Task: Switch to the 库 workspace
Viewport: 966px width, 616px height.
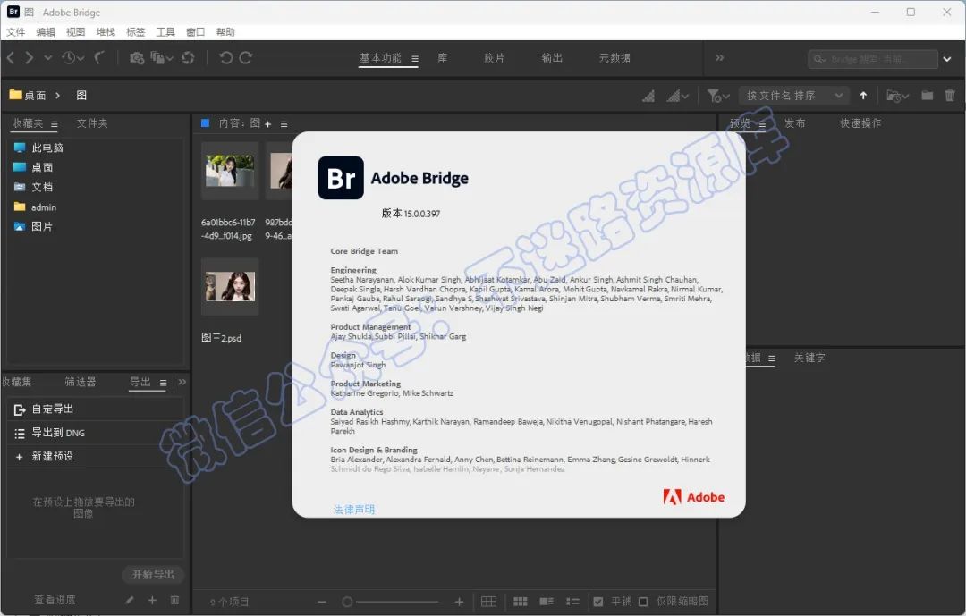Action: (443, 58)
